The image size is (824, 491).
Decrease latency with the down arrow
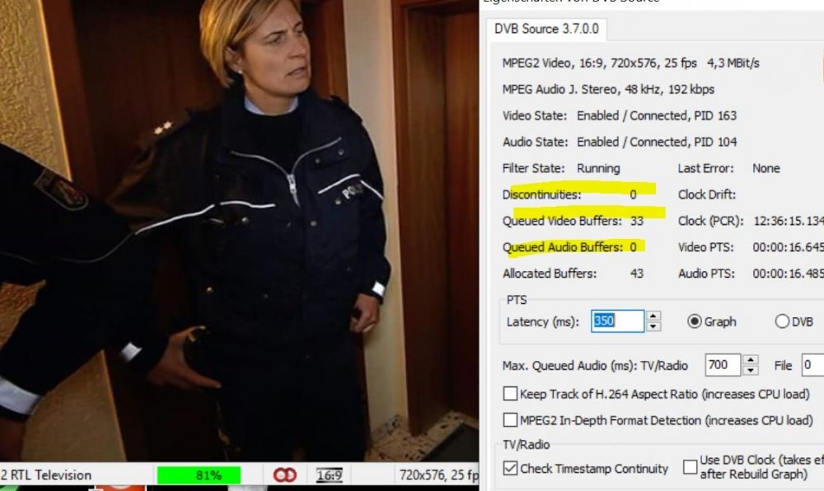tap(653, 326)
